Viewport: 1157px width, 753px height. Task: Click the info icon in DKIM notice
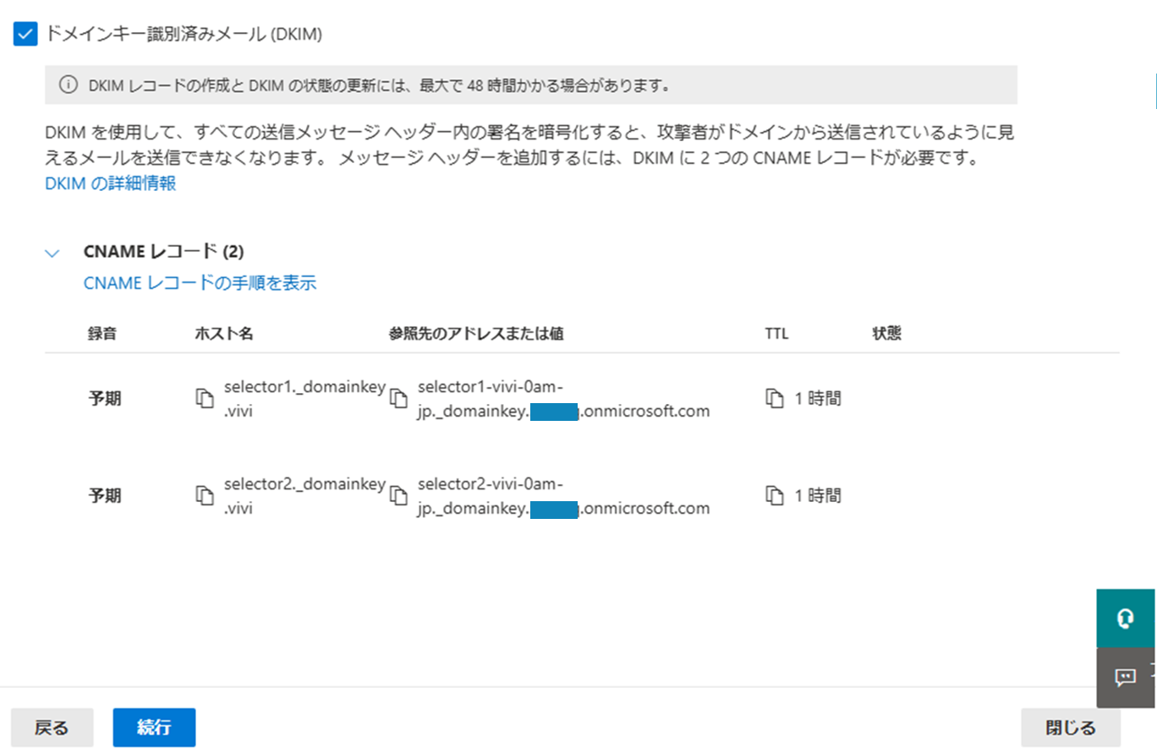click(x=68, y=85)
